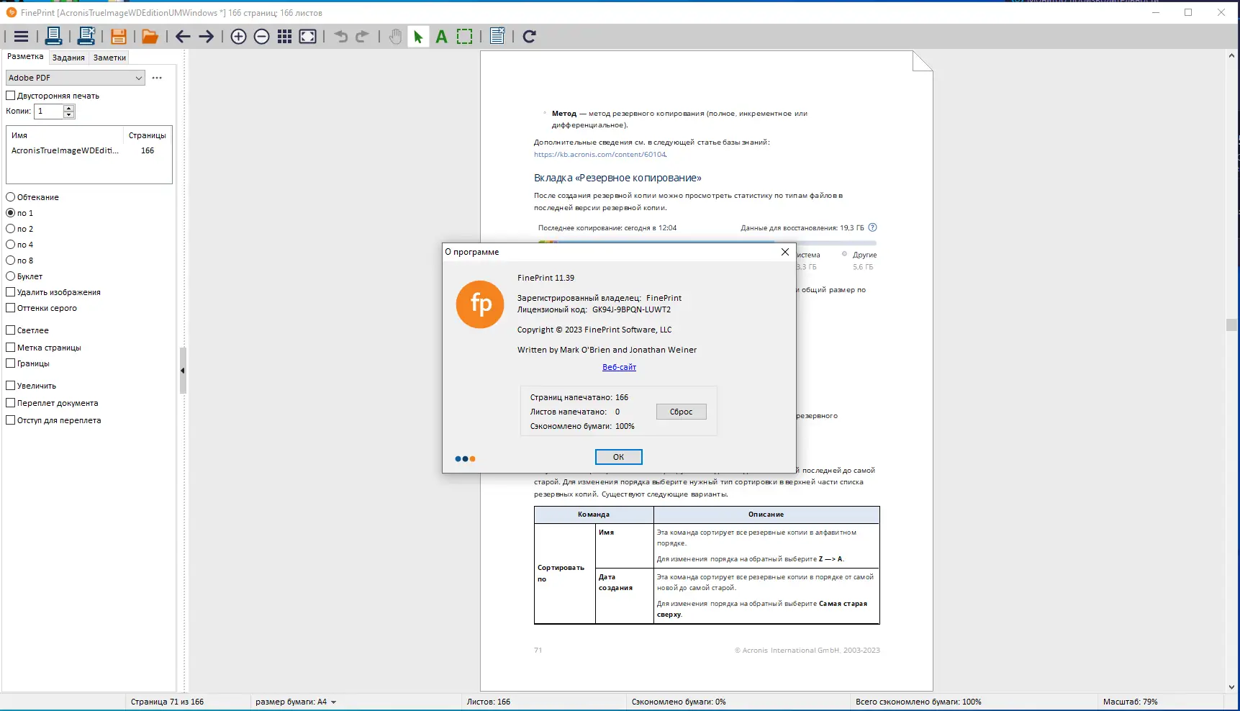This screenshot has height=711, width=1240.
Task: Select the text annotation A tool
Action: 442,37
